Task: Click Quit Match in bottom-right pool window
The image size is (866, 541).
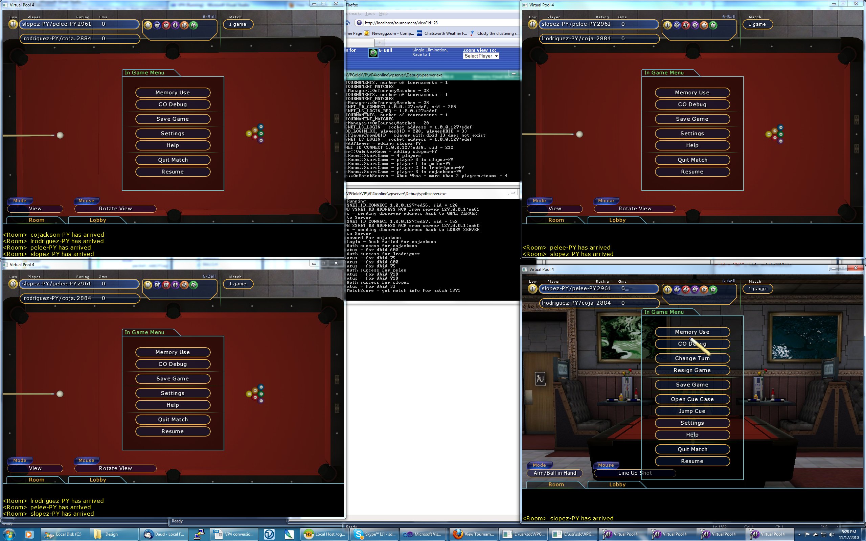Action: (x=692, y=449)
